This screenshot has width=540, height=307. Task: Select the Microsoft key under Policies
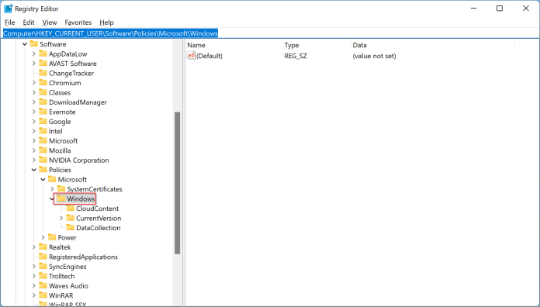(x=72, y=179)
